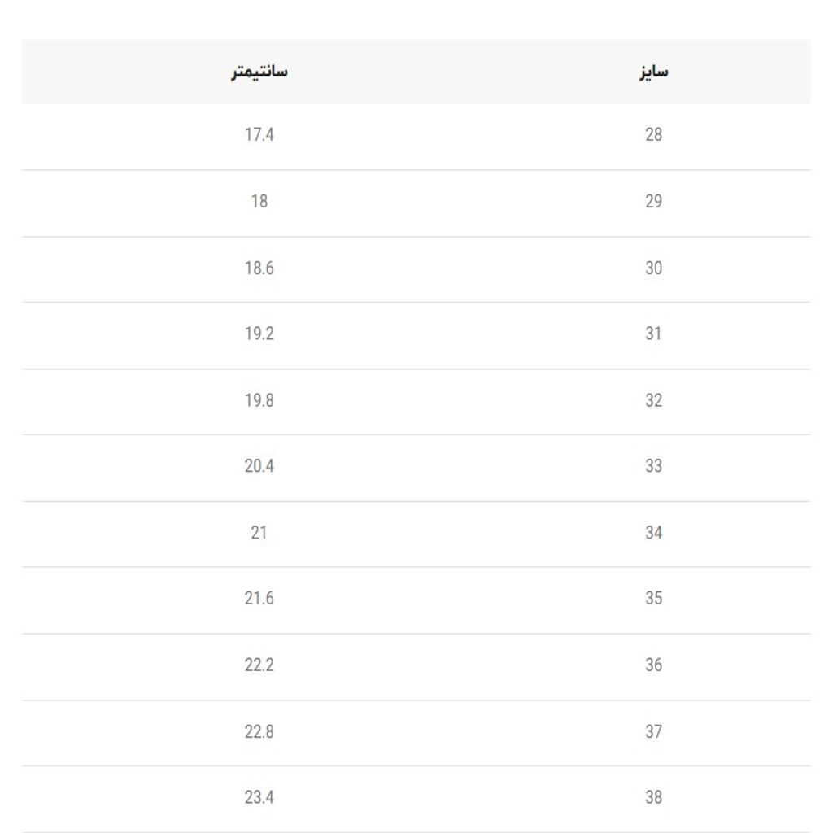Select the 17.4 centimeter value
The height and width of the screenshot is (833, 833).
pos(259,134)
